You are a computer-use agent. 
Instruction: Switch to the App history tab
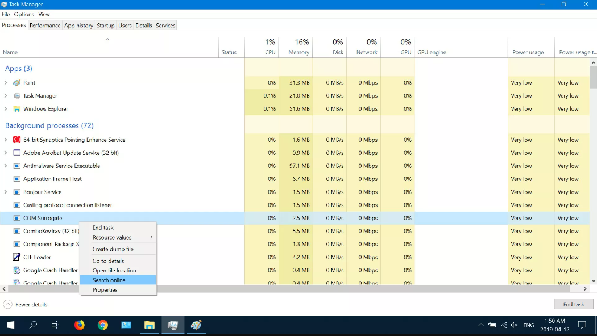pos(78,26)
